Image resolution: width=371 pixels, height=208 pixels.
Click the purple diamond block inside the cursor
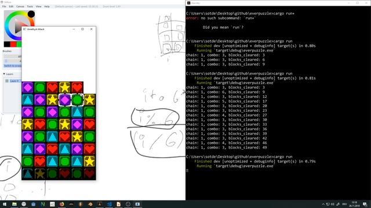(x=64, y=100)
